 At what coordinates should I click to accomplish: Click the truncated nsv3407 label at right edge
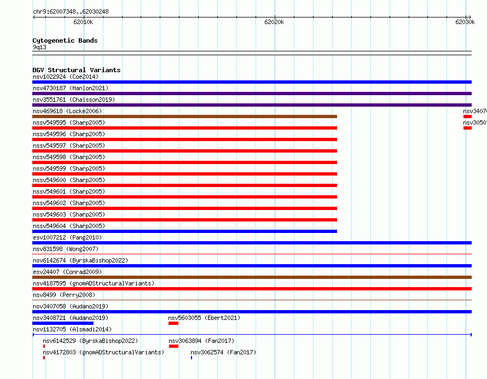(475, 111)
